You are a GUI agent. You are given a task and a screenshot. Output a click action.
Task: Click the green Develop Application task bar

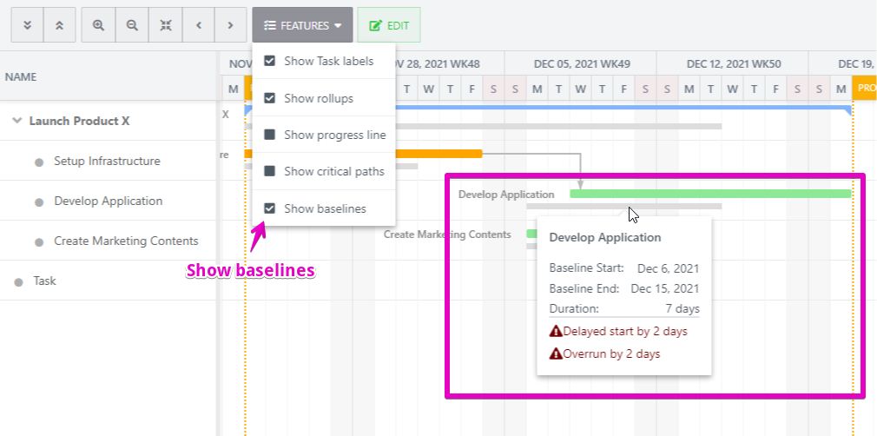(710, 194)
